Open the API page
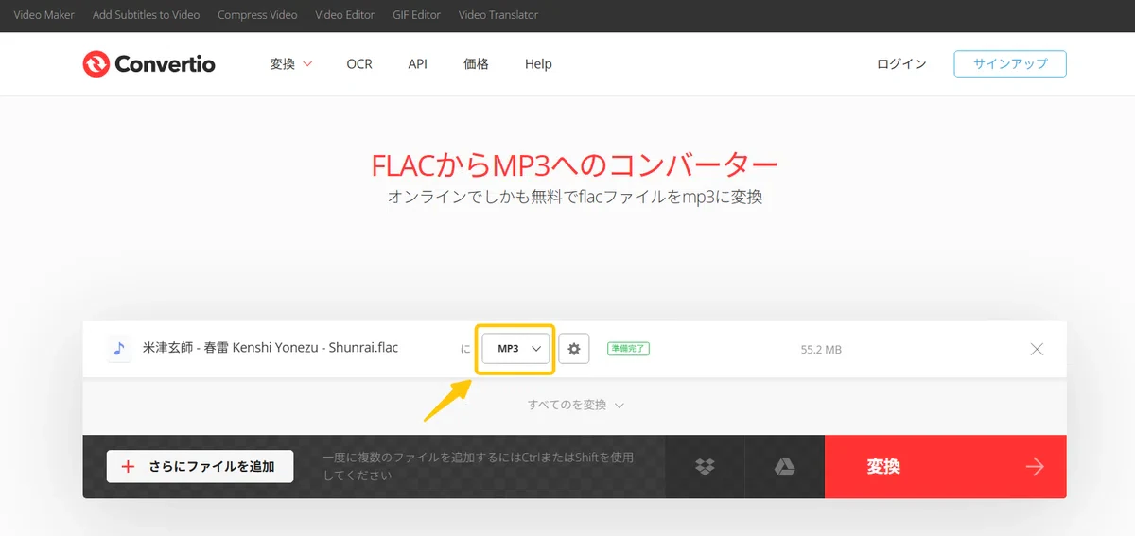1135x536 pixels. 418,64
